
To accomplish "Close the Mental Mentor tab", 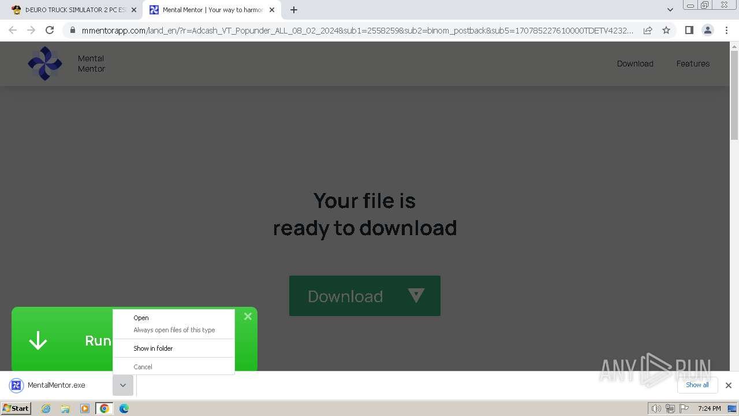I will pyautogui.click(x=272, y=10).
